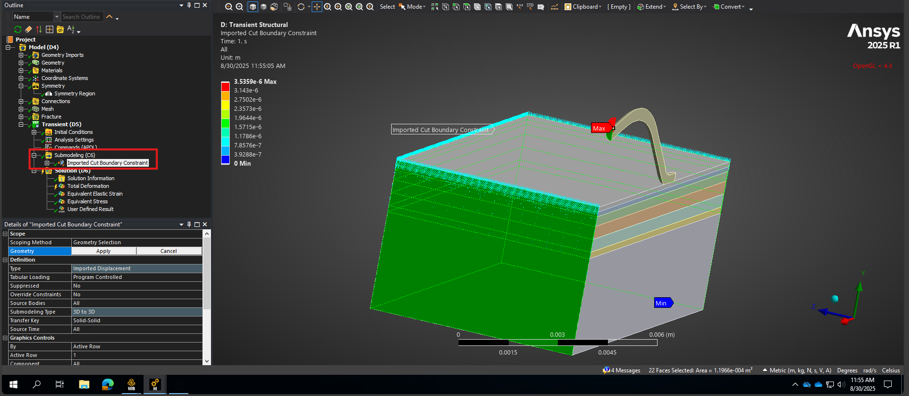Switch to the plain shaded exterior display
Image resolution: width=909 pixels, height=396 pixels.
pos(263,7)
